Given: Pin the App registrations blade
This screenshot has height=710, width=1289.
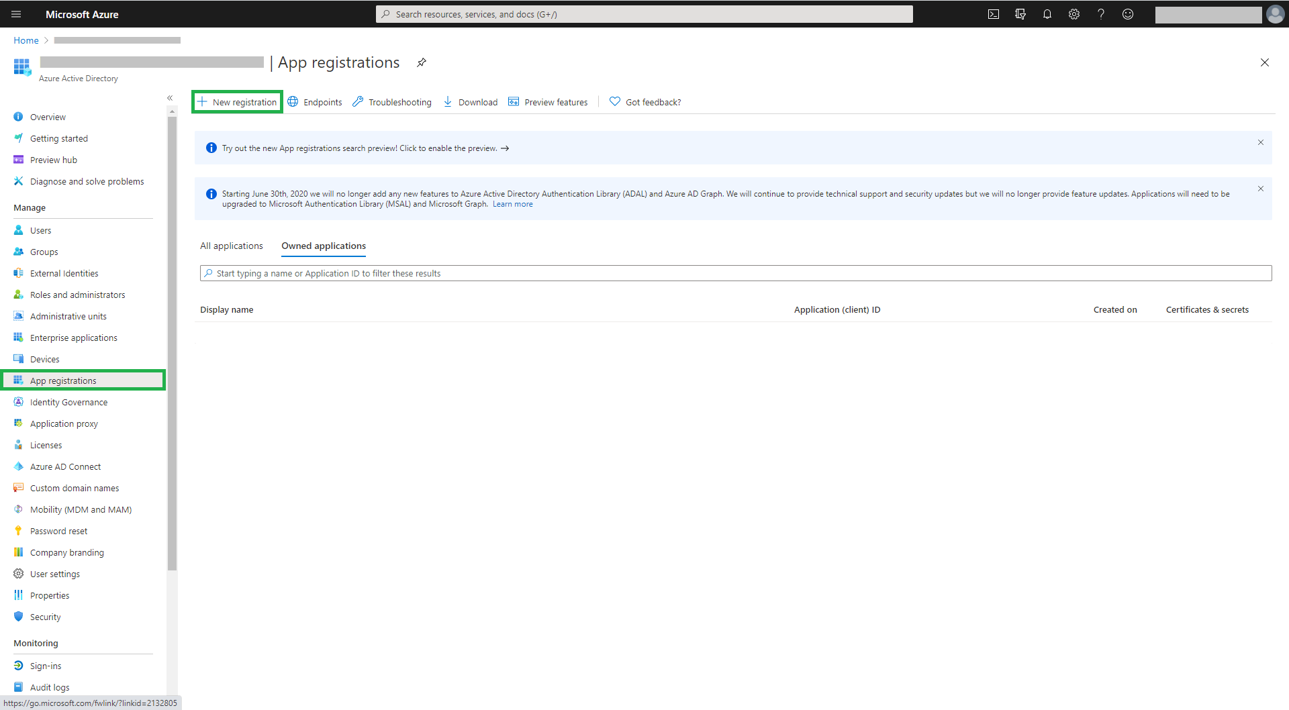Looking at the screenshot, I should point(422,62).
